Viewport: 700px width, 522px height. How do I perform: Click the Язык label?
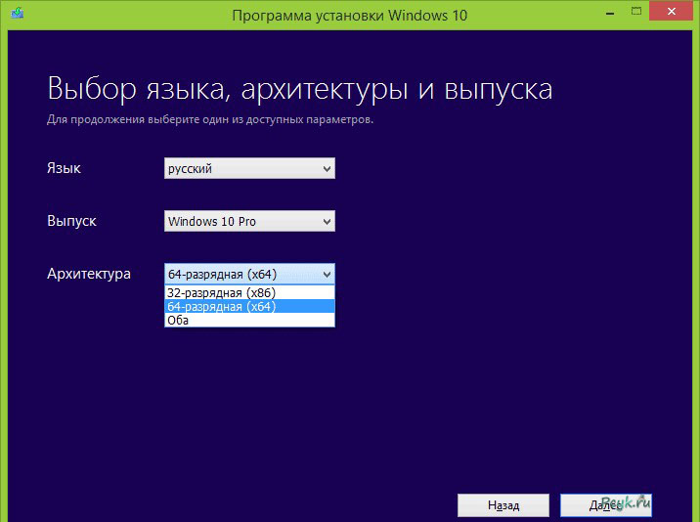point(64,168)
